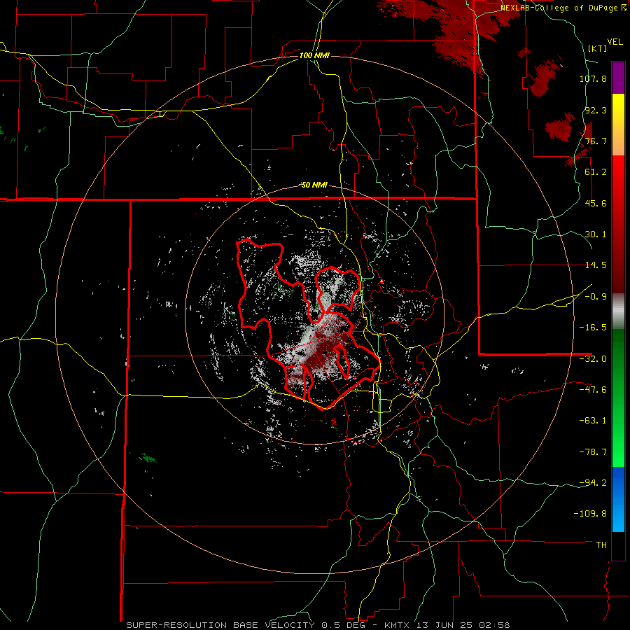This screenshot has height=630, width=630.
Task: Click the -94.2 scale value
Action: tap(593, 482)
